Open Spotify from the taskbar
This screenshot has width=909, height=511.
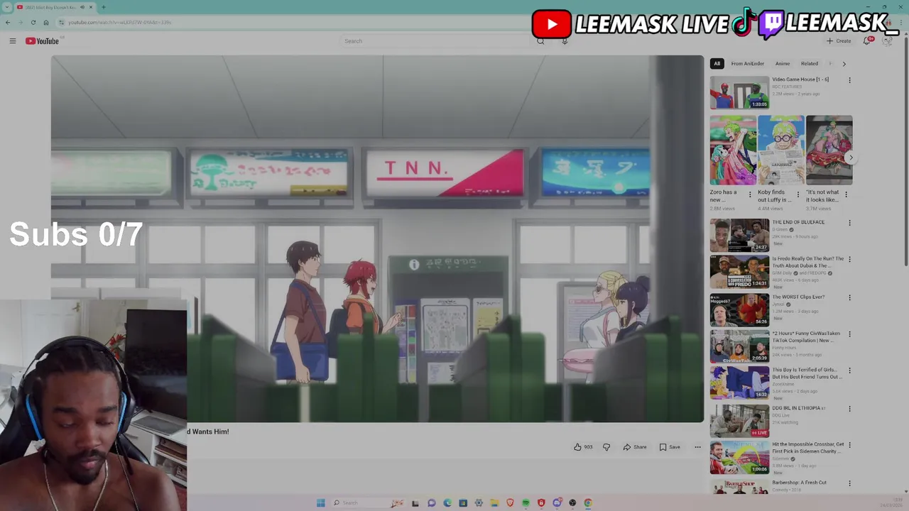coord(526,502)
